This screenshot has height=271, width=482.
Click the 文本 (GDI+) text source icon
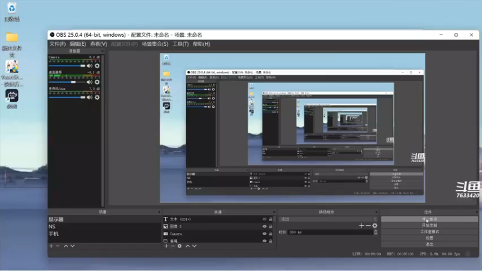coord(166,219)
